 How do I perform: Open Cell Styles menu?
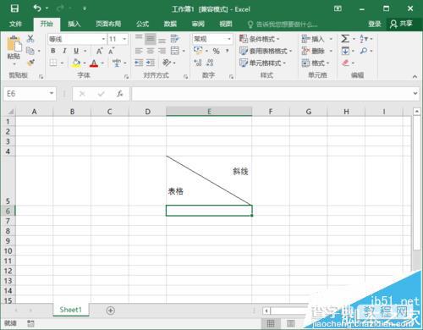click(262, 63)
